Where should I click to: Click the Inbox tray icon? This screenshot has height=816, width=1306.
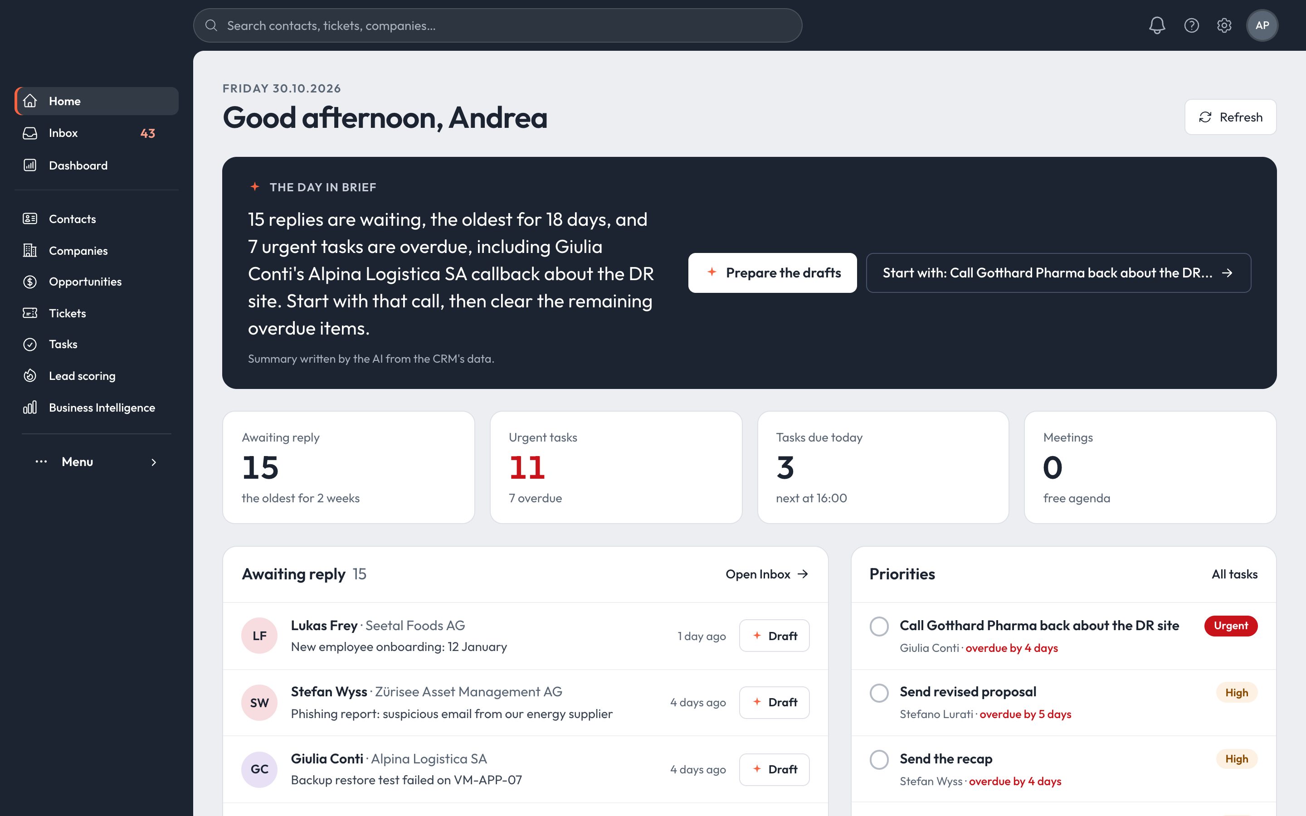point(30,133)
